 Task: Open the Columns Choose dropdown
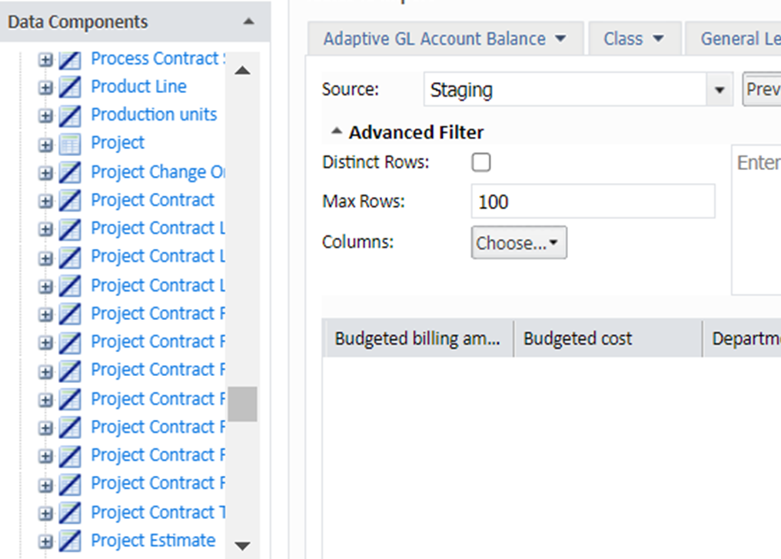[518, 243]
